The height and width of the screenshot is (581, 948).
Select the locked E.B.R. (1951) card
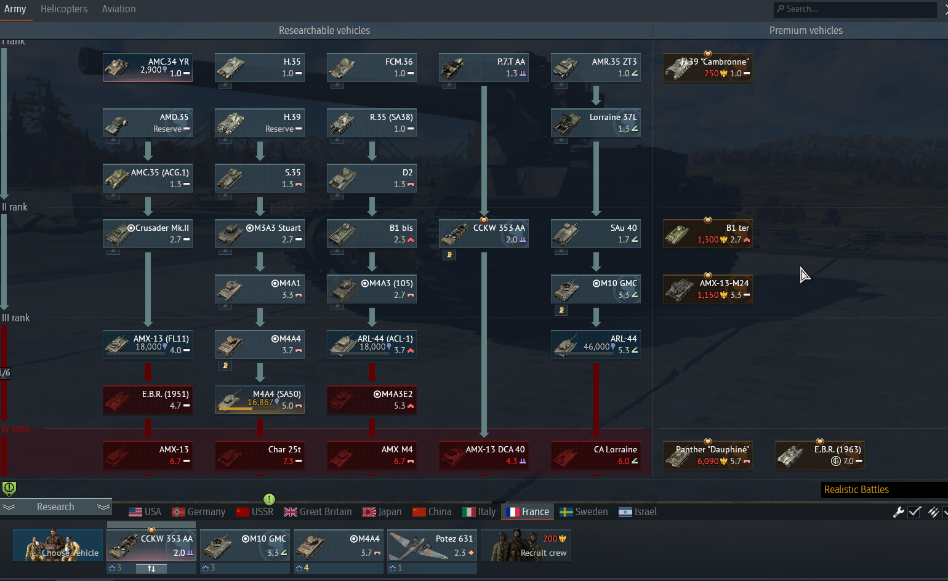point(148,400)
